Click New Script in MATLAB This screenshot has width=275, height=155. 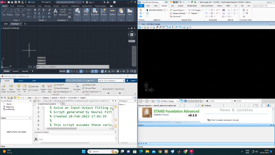[x=3, y=88]
